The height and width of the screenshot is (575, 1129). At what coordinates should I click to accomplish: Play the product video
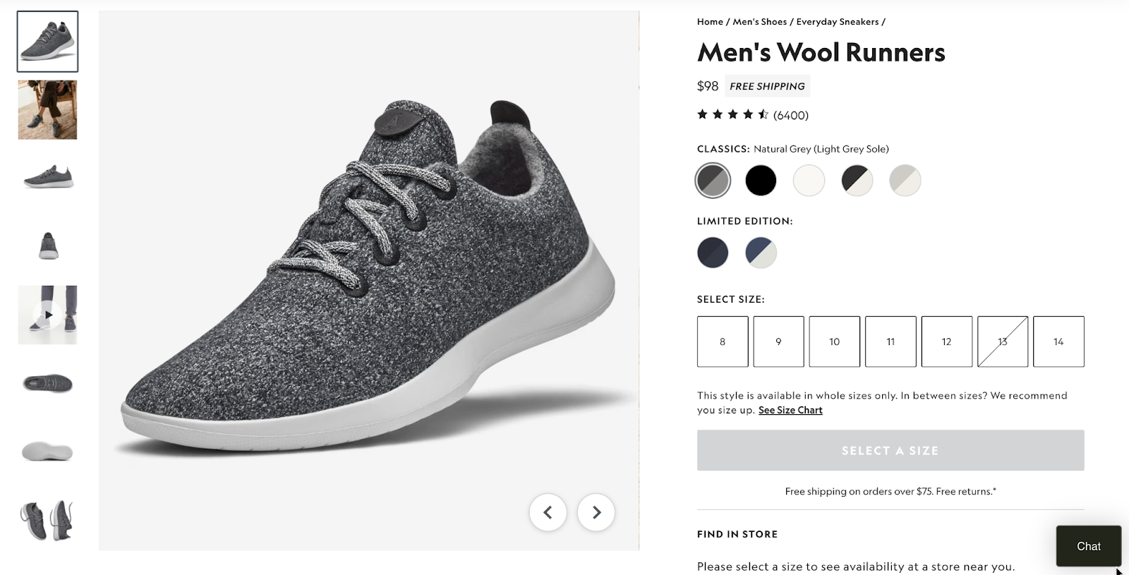pos(47,315)
